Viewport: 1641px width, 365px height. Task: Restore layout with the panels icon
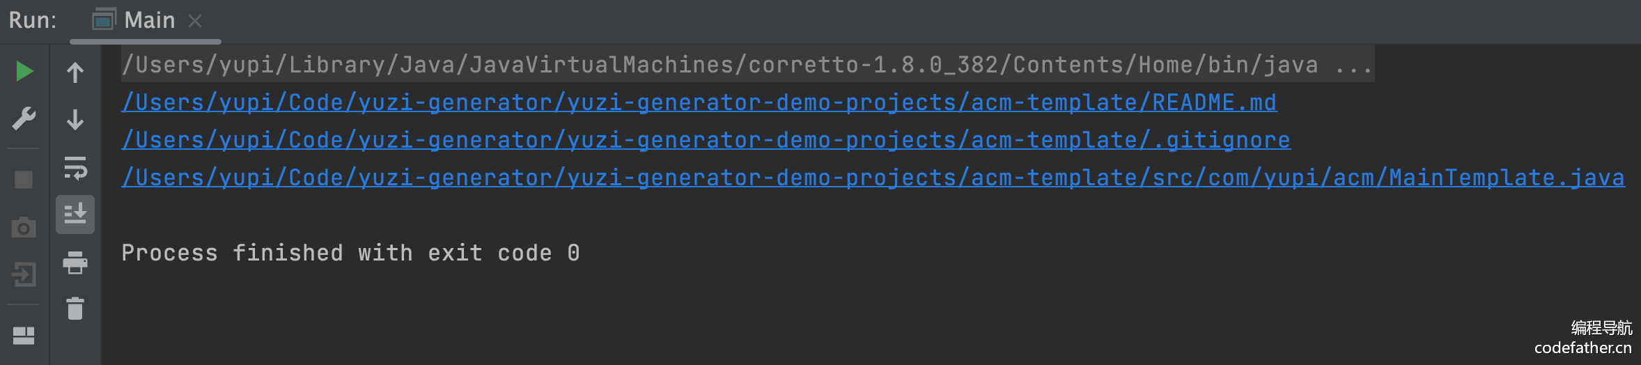(x=24, y=336)
